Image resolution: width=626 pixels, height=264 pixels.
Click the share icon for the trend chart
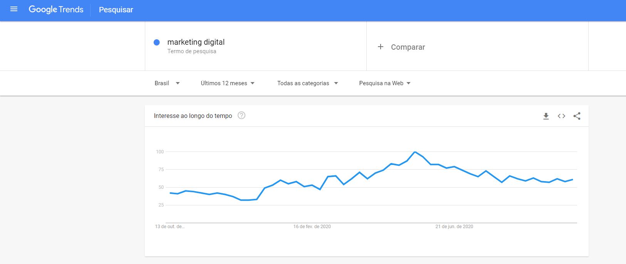pos(577,116)
